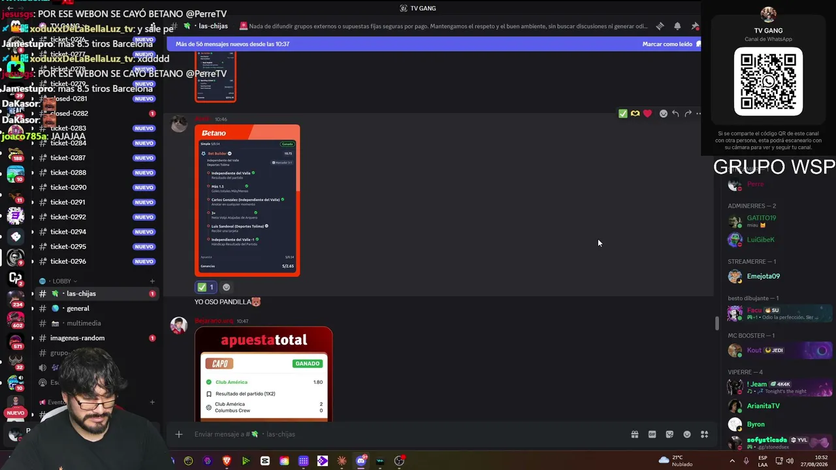836x470 pixels.
Task: Click the message input field for las-chijas
Action: (405, 434)
